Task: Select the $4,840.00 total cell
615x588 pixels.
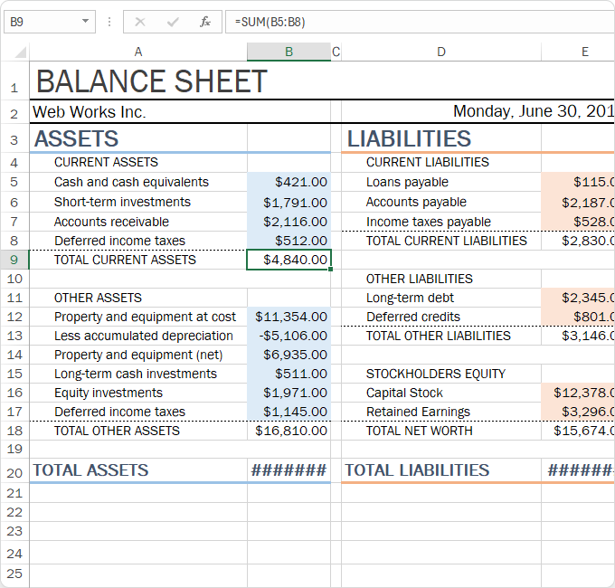Action: coord(289,260)
